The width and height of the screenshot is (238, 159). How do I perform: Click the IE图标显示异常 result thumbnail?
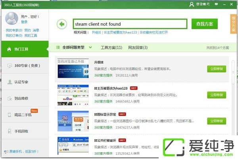tap(73, 121)
